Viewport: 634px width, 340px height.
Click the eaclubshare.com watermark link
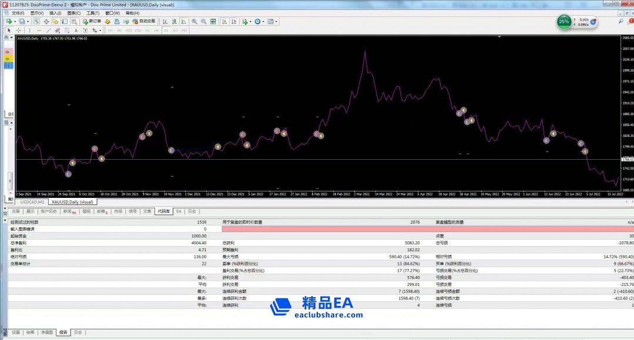[328, 315]
